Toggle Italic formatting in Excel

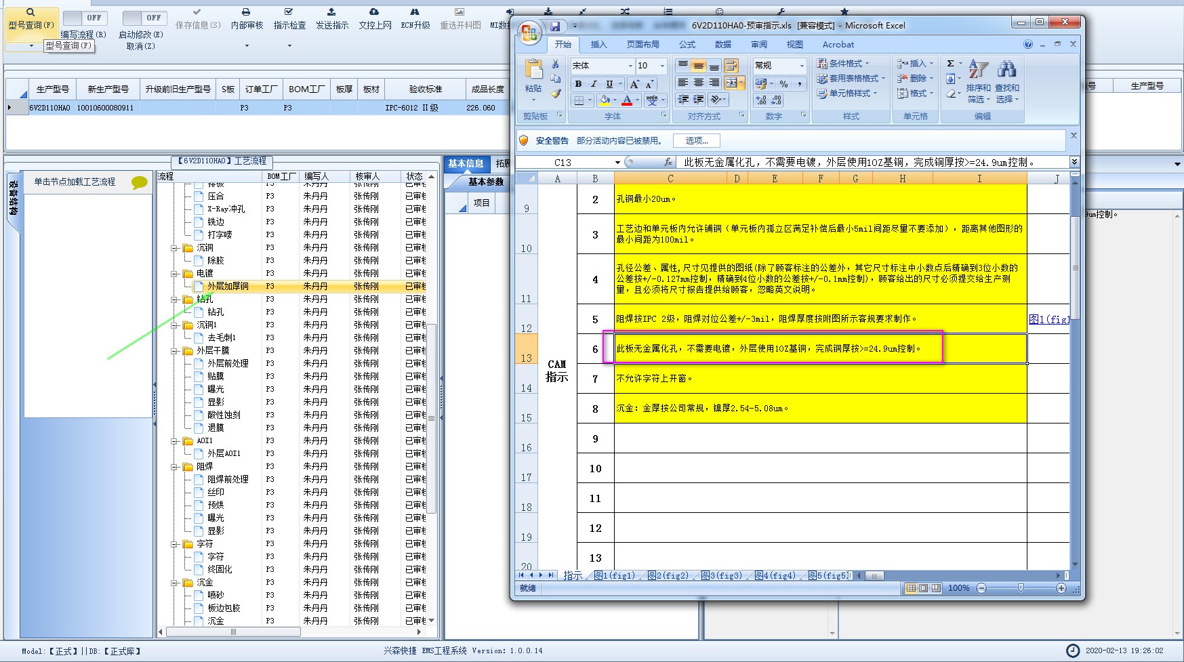pyautogui.click(x=594, y=84)
